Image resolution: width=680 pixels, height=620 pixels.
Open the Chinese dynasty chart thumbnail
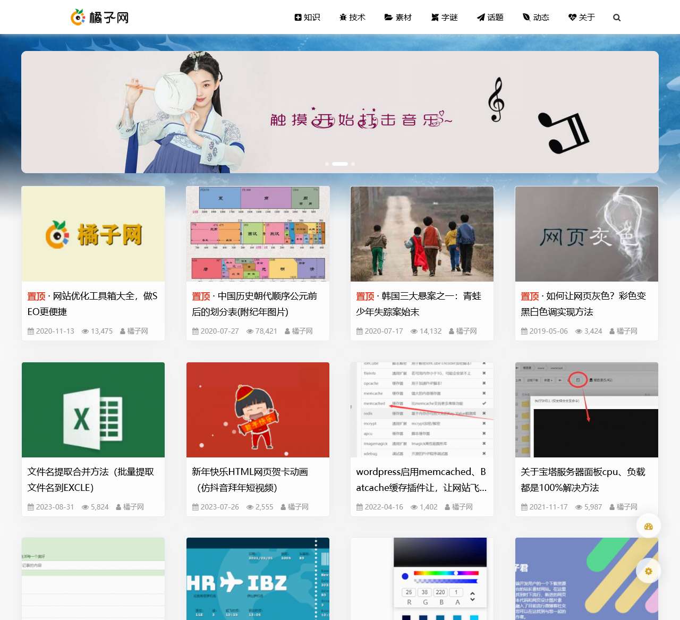pos(258,234)
